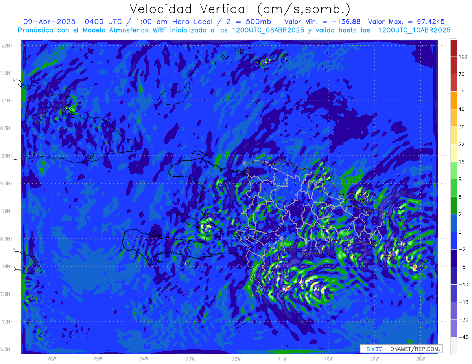Viewport: 472px width, 364px height.
Task: Click the '70W' longitude label
Action: pos(328,359)
